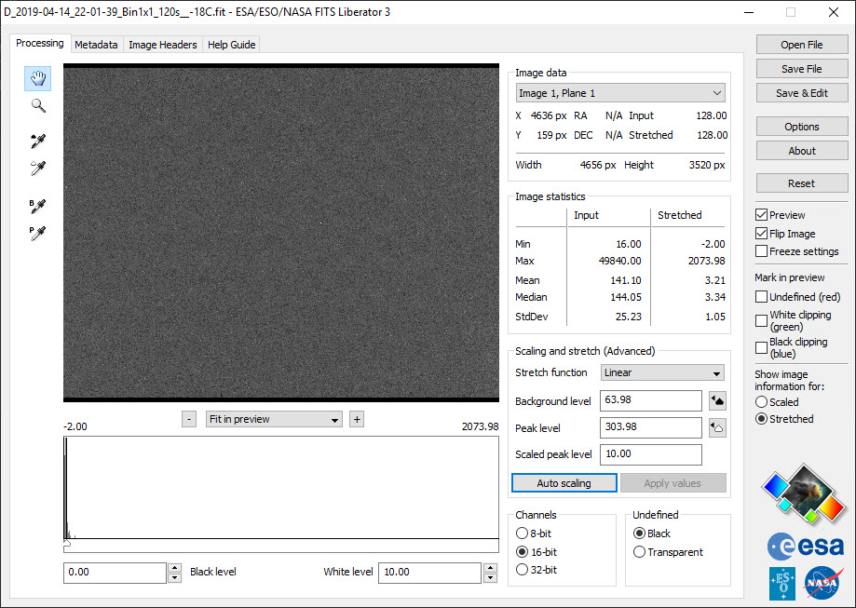
Task: Select the Hand pan tool
Action: pos(37,78)
